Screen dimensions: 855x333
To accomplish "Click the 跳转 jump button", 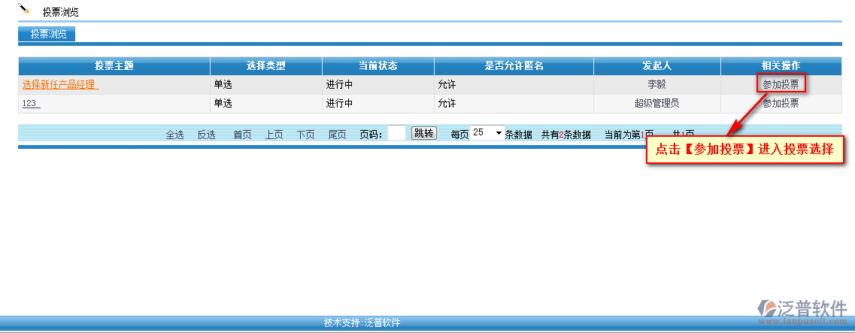I will coord(423,133).
